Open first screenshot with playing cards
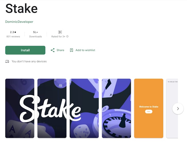 point(20,108)
